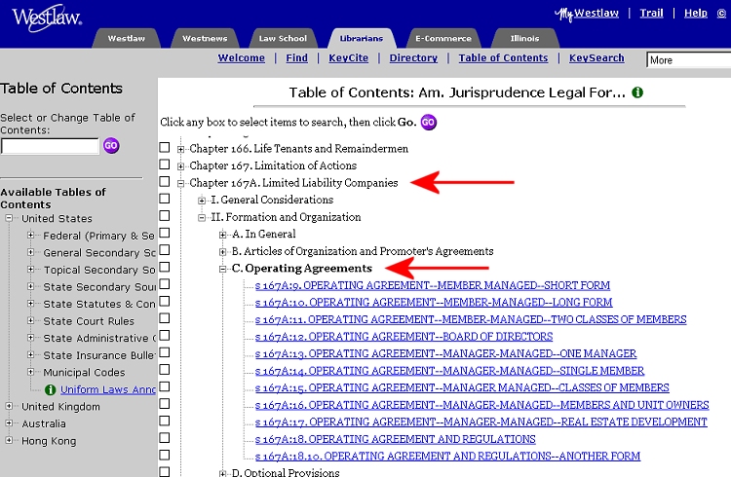The image size is (731, 477).
Task: Open the Directory link
Action: (x=413, y=57)
